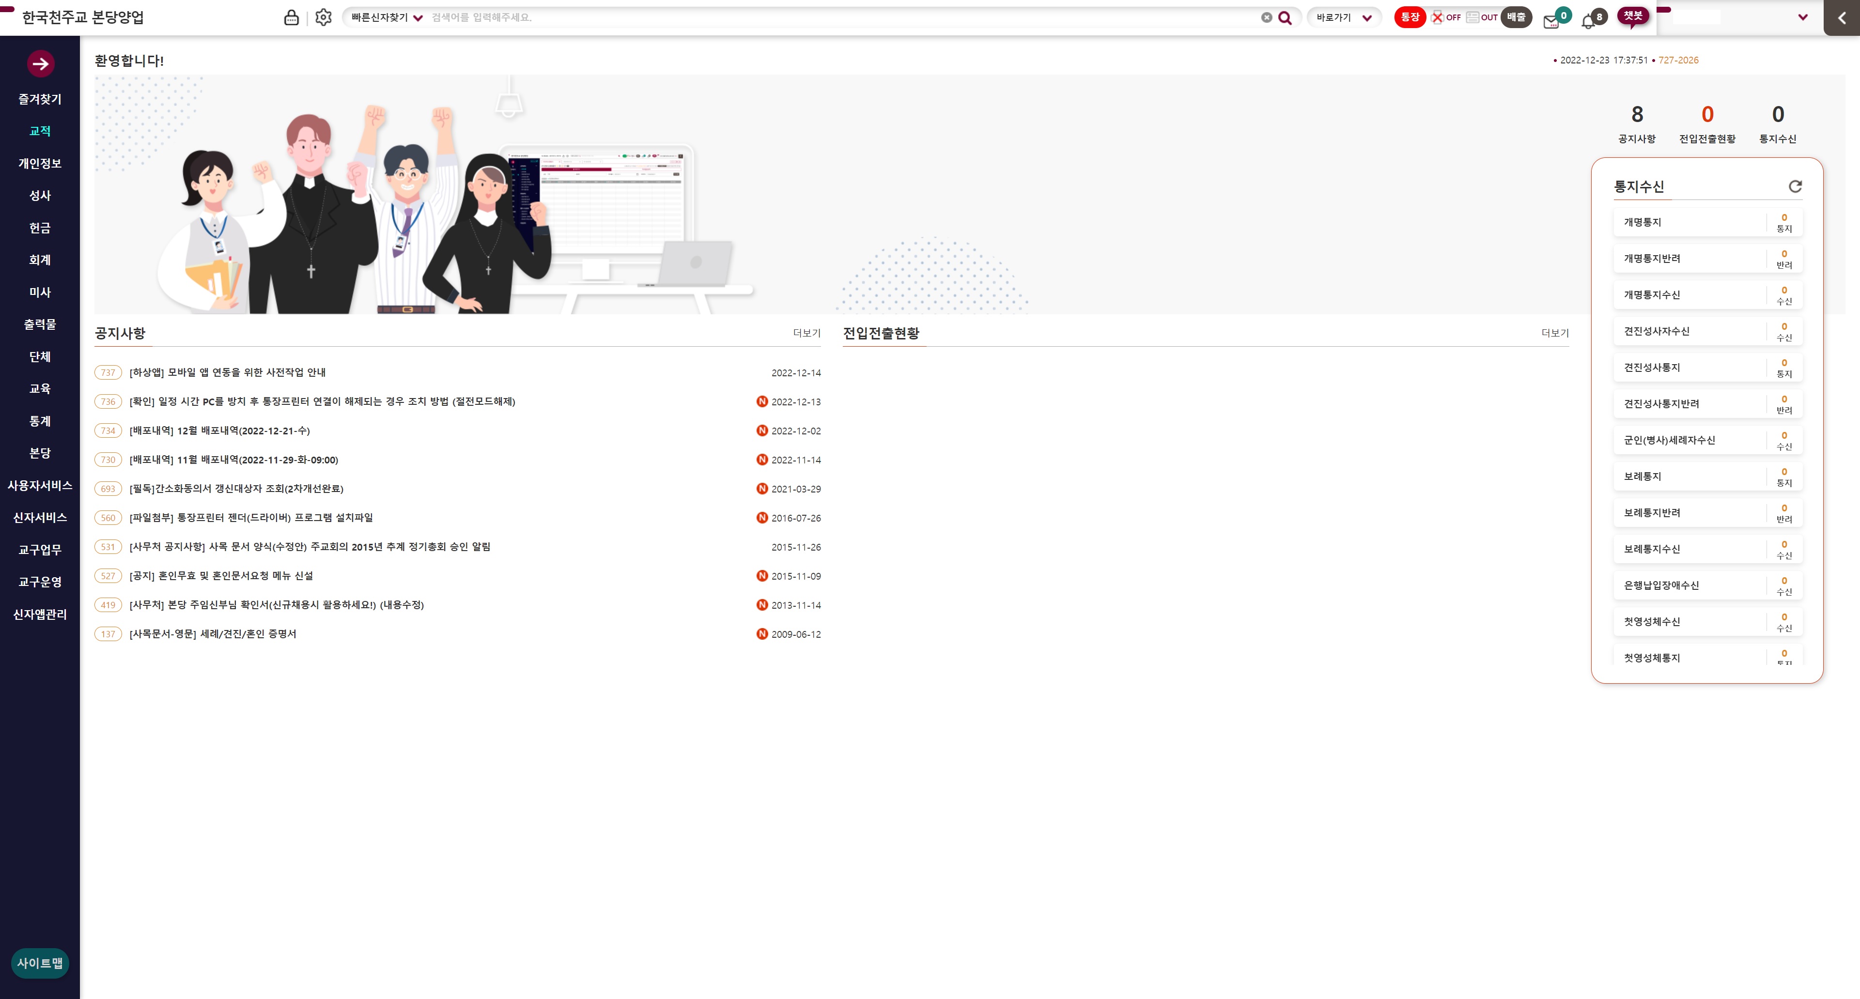Open the 교적 sidebar menu
Screen dimensions: 1860x999
pyautogui.click(x=40, y=131)
